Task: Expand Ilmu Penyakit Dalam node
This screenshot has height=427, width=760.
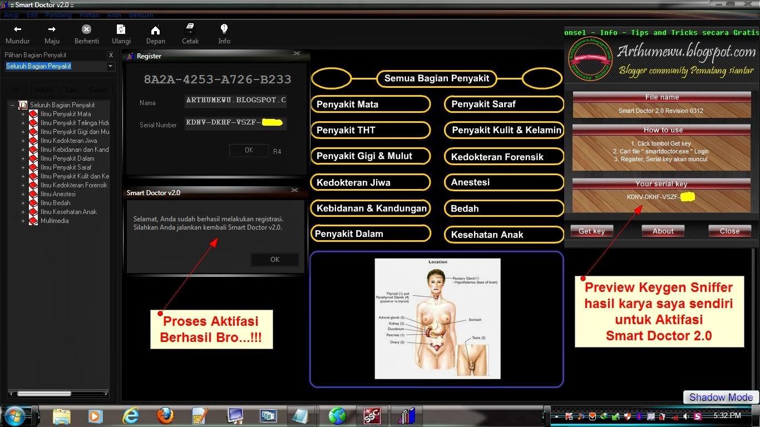Action: pyautogui.click(x=23, y=158)
